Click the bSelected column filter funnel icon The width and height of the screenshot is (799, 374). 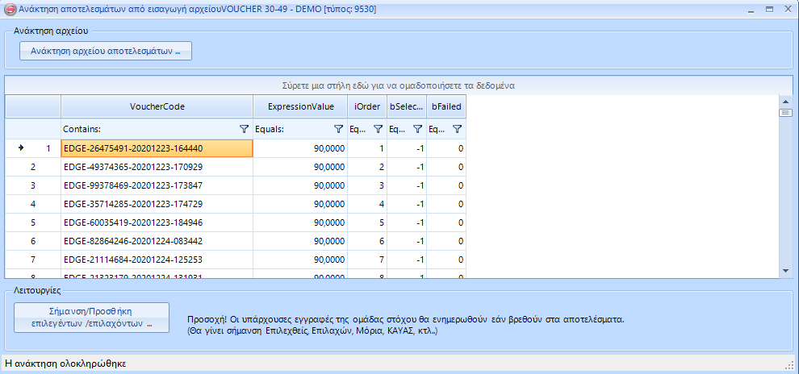(x=417, y=129)
